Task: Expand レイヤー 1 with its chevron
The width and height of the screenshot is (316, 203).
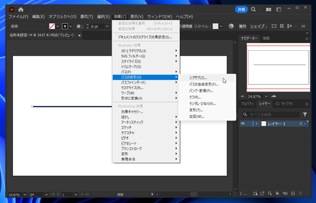Action: click(x=257, y=123)
